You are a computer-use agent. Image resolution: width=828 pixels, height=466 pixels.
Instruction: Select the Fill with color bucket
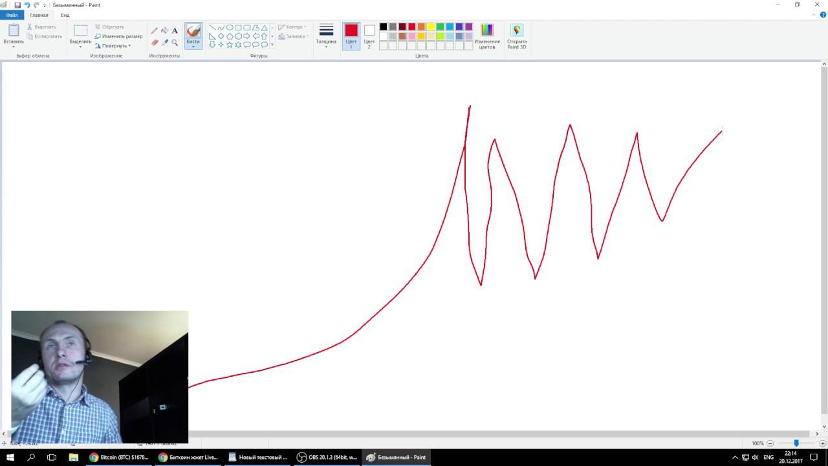click(x=164, y=30)
